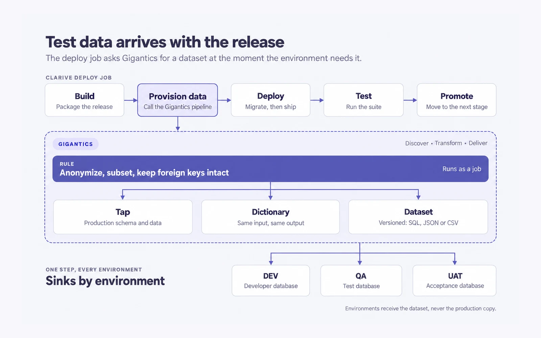The image size is (541, 338).
Task: Click 'Migrate, then ship' text
Action: [x=270, y=107]
